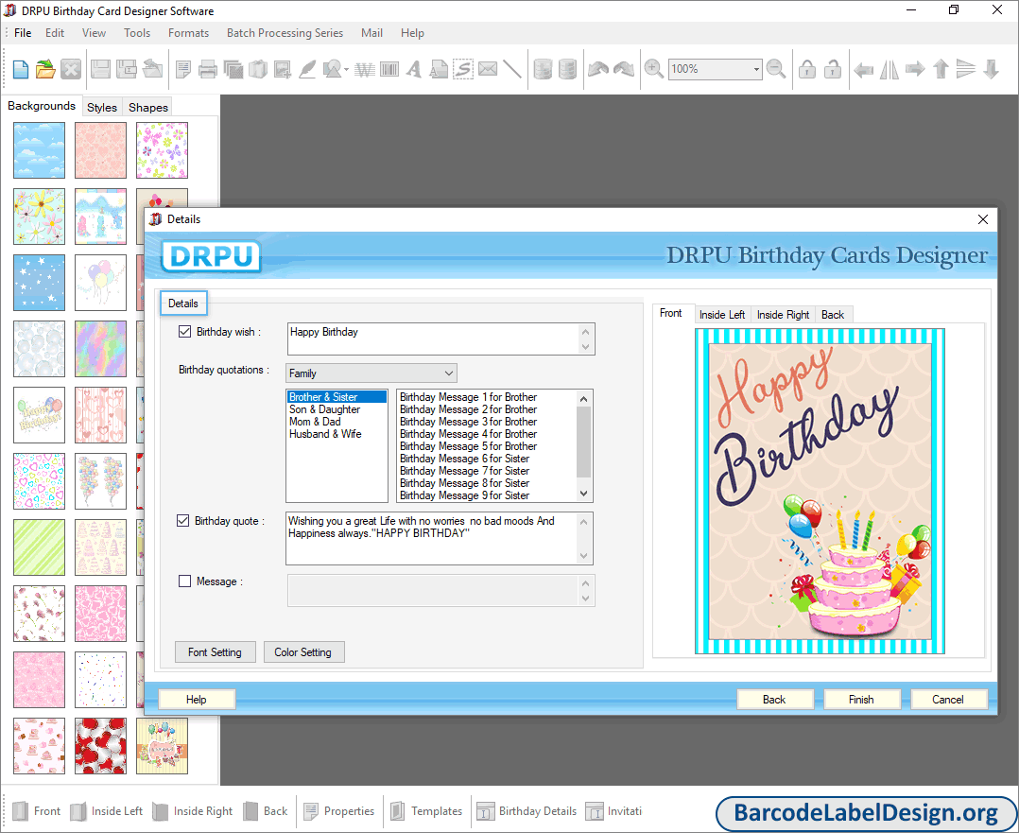This screenshot has width=1019, height=833.
Task: Choose the red hearts background thumbnail
Action: [x=101, y=746]
